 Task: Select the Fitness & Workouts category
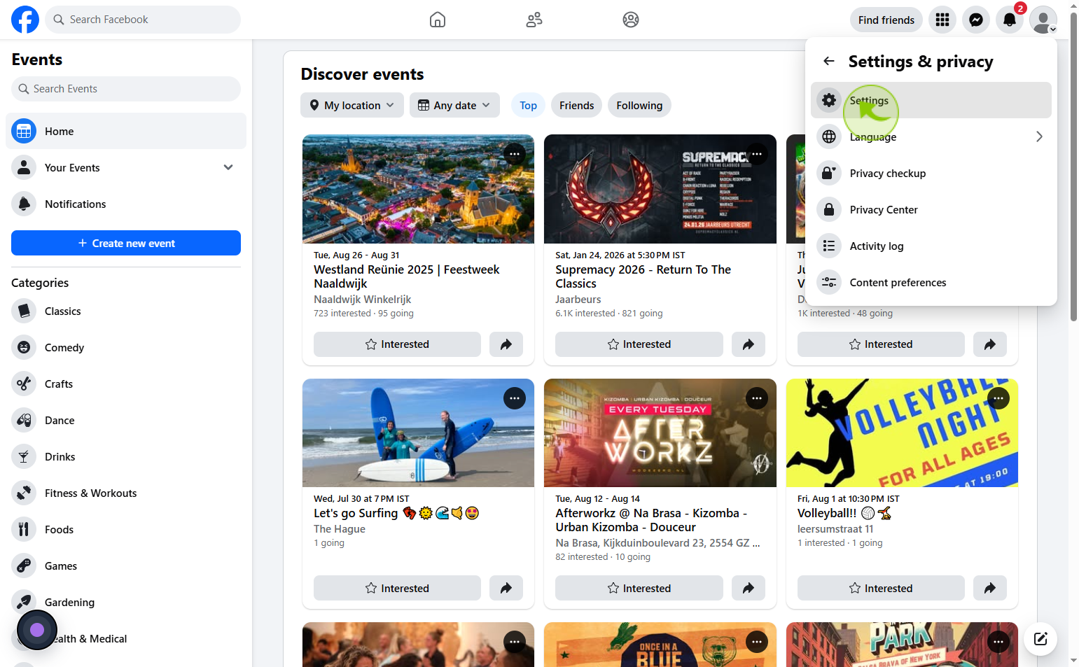coord(126,493)
